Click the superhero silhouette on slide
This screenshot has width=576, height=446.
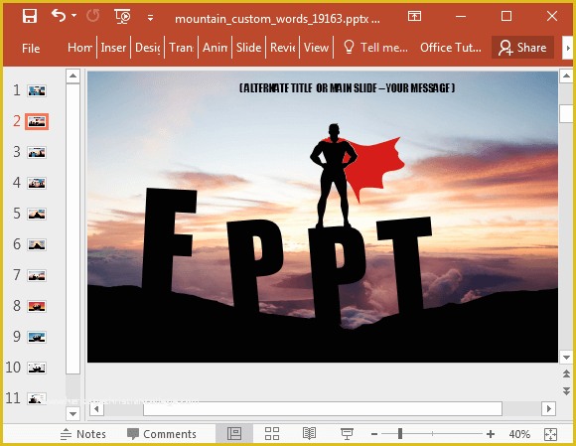pos(333,176)
